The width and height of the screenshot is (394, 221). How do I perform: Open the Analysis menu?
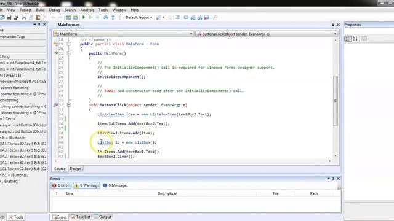coord(87,10)
